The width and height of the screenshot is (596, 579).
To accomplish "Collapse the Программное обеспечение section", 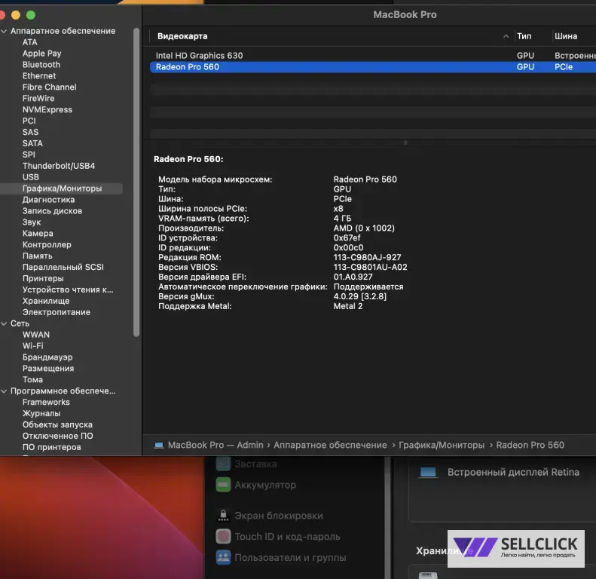I will pos(5,391).
